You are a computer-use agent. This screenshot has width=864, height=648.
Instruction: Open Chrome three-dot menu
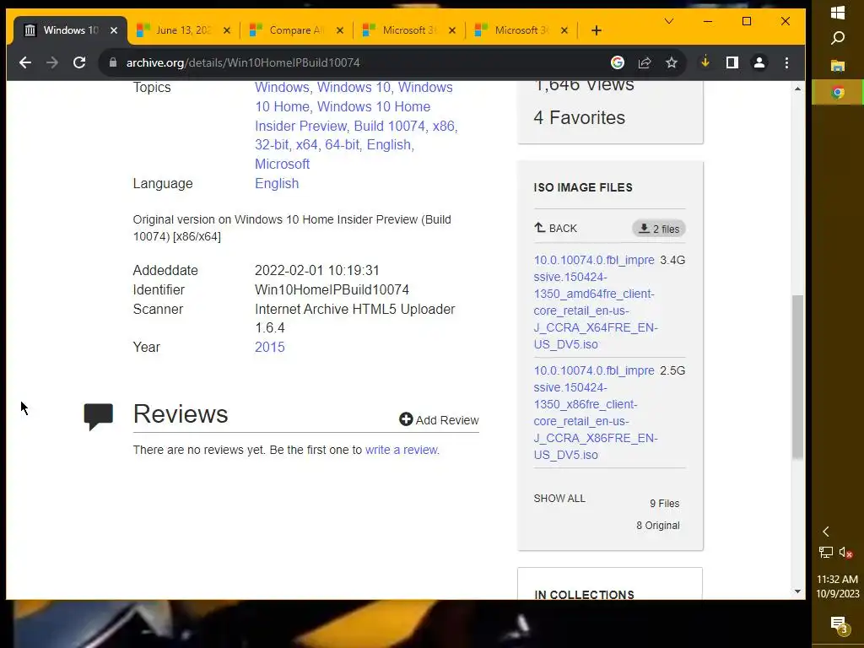pyautogui.click(x=786, y=62)
